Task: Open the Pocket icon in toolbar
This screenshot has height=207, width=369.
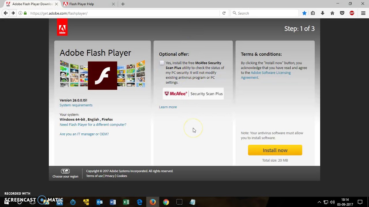Action: pos(342,13)
